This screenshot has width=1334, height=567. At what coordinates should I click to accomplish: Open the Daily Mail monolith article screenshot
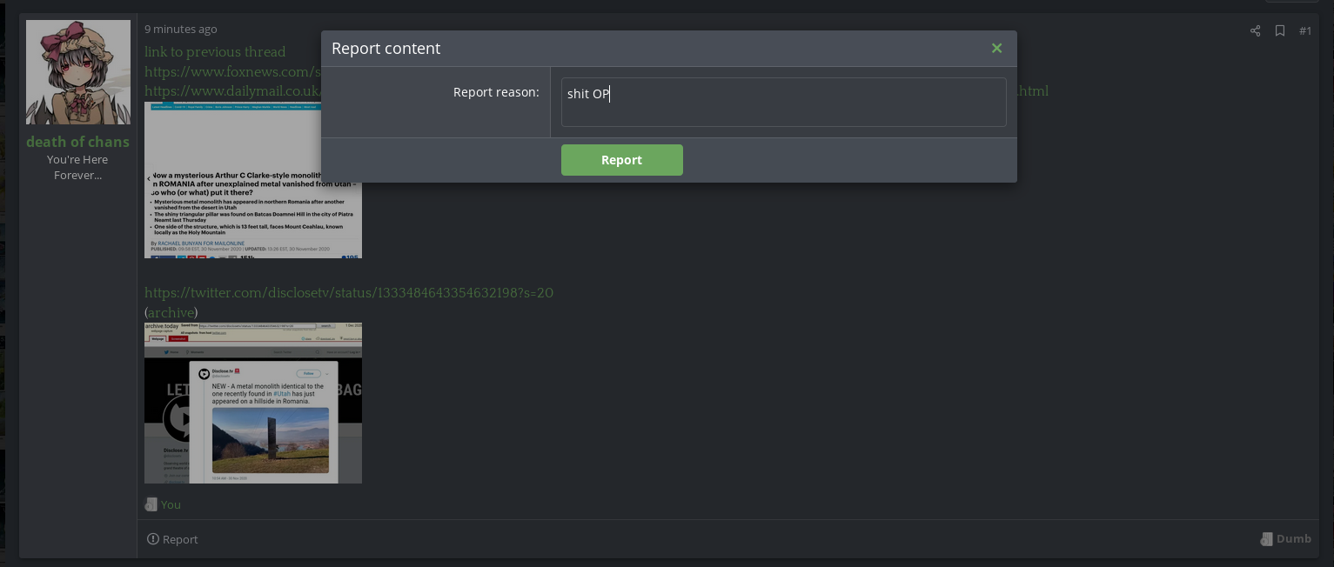pos(253,180)
